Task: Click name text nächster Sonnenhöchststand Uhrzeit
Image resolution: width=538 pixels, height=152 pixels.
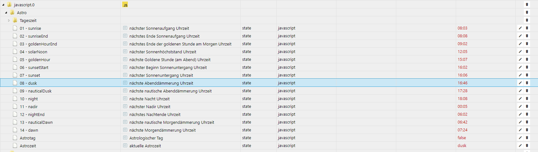Action: (x=163, y=52)
